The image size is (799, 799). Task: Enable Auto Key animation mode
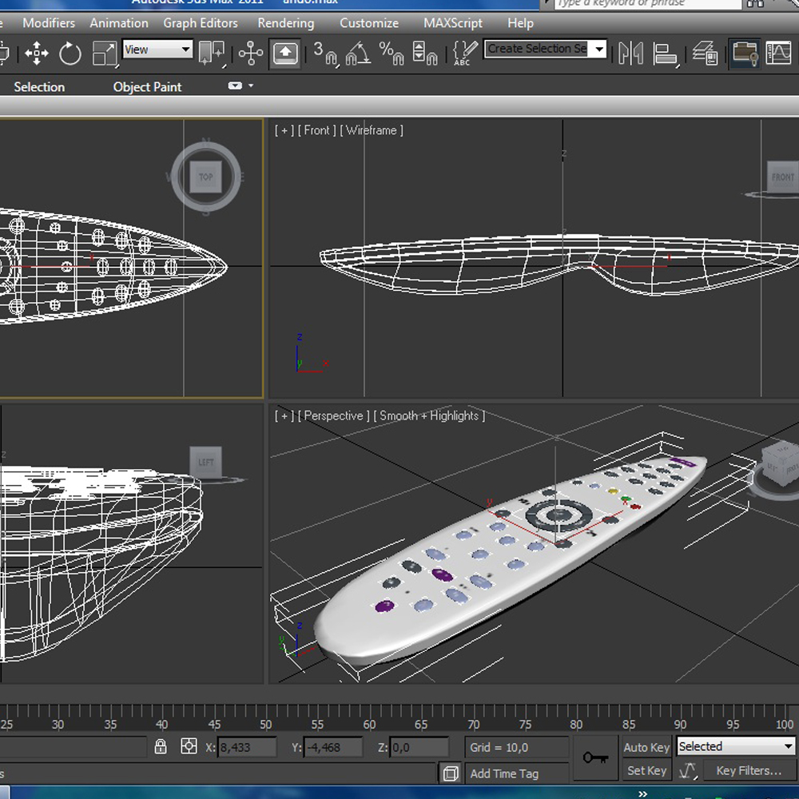tap(646, 747)
